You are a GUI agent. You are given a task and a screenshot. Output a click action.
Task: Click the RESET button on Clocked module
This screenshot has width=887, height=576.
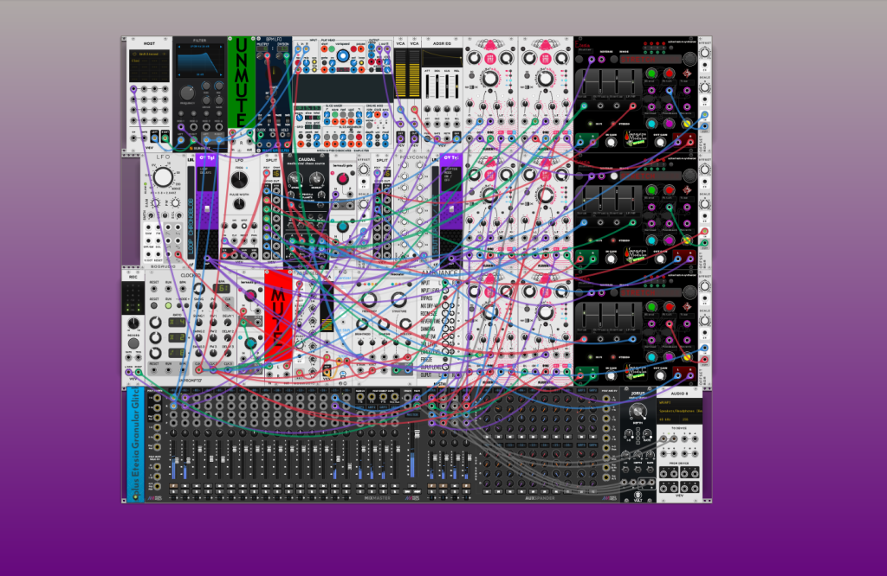click(154, 305)
